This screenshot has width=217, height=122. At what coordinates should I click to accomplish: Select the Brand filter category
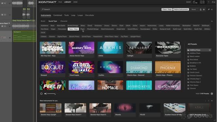click(x=43, y=21)
